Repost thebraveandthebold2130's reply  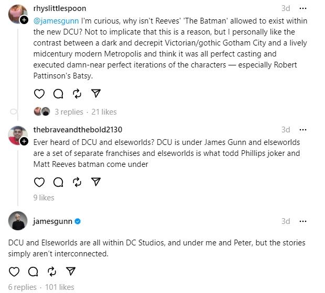pos(77,182)
